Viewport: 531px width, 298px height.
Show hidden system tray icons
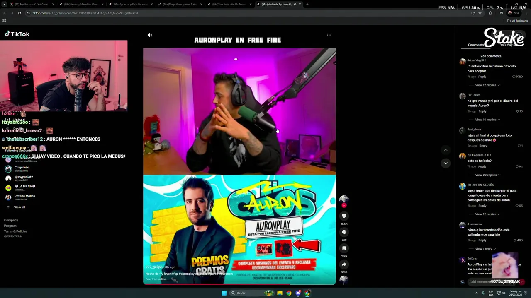click(x=476, y=293)
